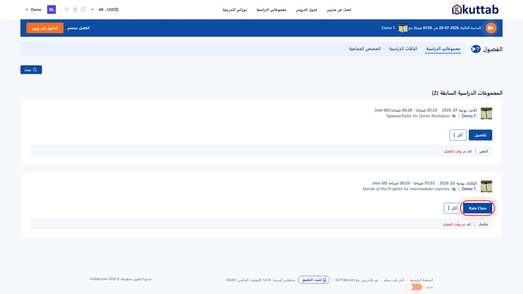
Task: Open the messages chat icon
Action: (83, 10)
